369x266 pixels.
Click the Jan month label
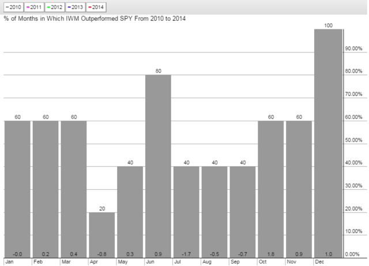[x=9, y=262]
